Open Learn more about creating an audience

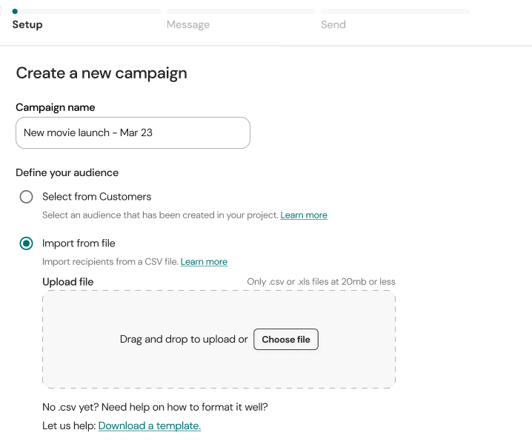[x=304, y=215]
